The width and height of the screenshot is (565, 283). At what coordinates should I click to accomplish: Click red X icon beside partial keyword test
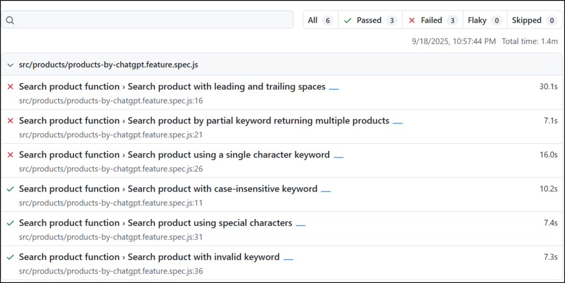(x=10, y=121)
